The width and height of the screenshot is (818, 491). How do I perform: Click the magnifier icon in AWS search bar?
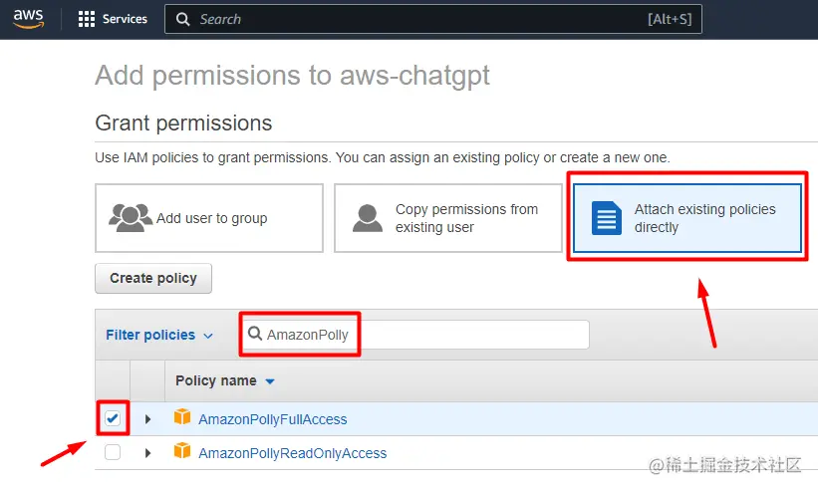[182, 19]
